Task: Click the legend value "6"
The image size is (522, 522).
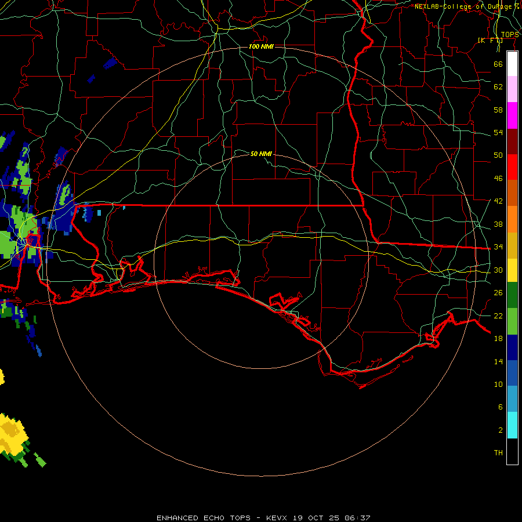Action: tap(500, 407)
